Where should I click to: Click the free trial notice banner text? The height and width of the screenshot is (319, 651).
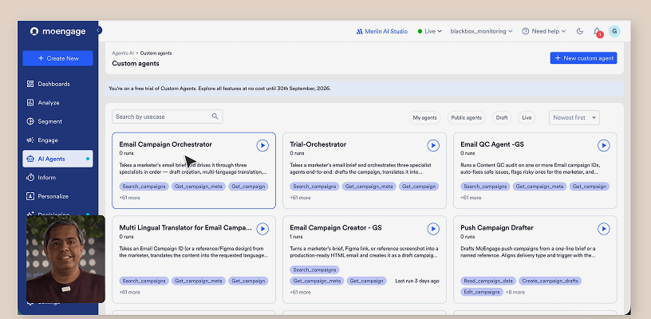coord(219,89)
